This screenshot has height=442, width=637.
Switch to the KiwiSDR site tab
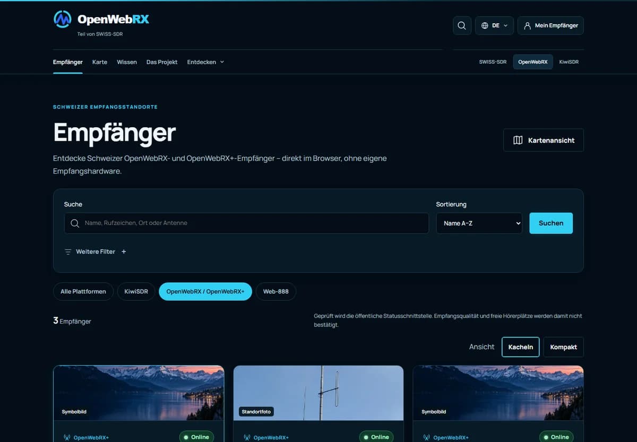569,62
